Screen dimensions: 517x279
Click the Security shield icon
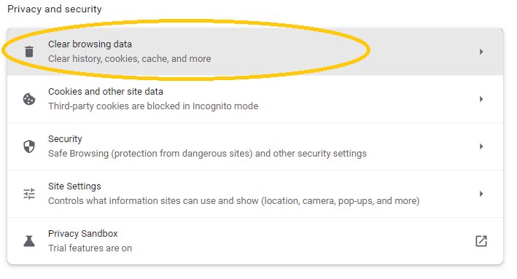coord(29,146)
